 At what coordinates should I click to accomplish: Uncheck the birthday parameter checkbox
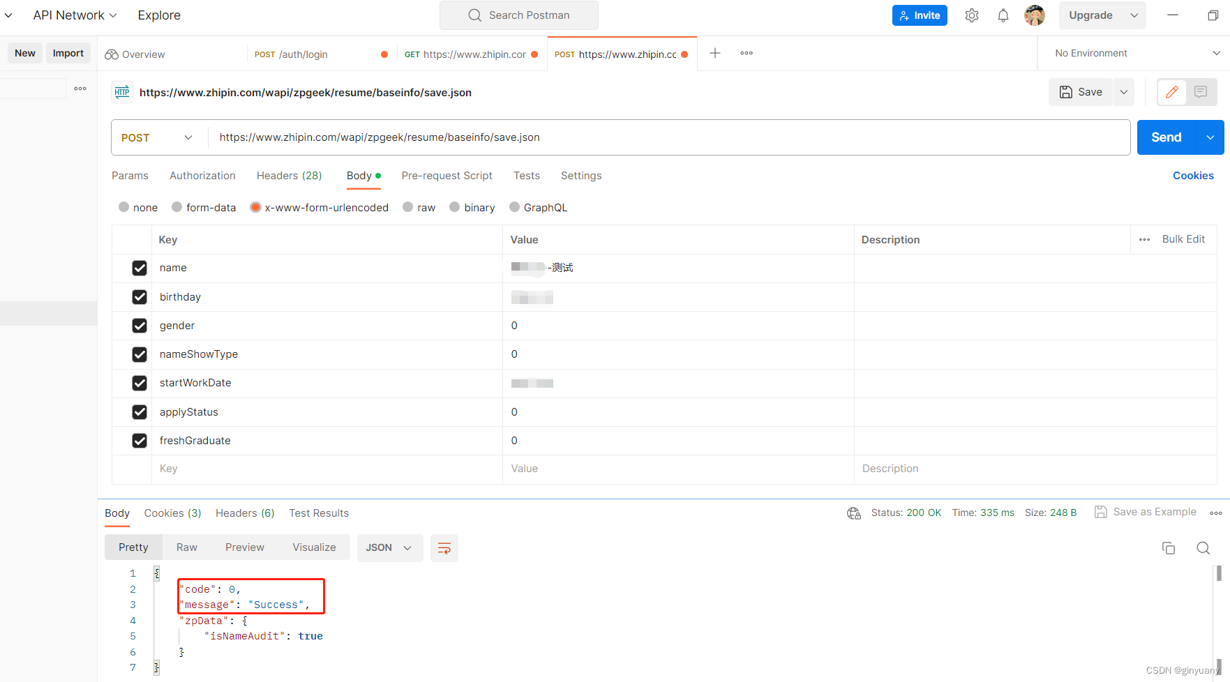tap(140, 297)
